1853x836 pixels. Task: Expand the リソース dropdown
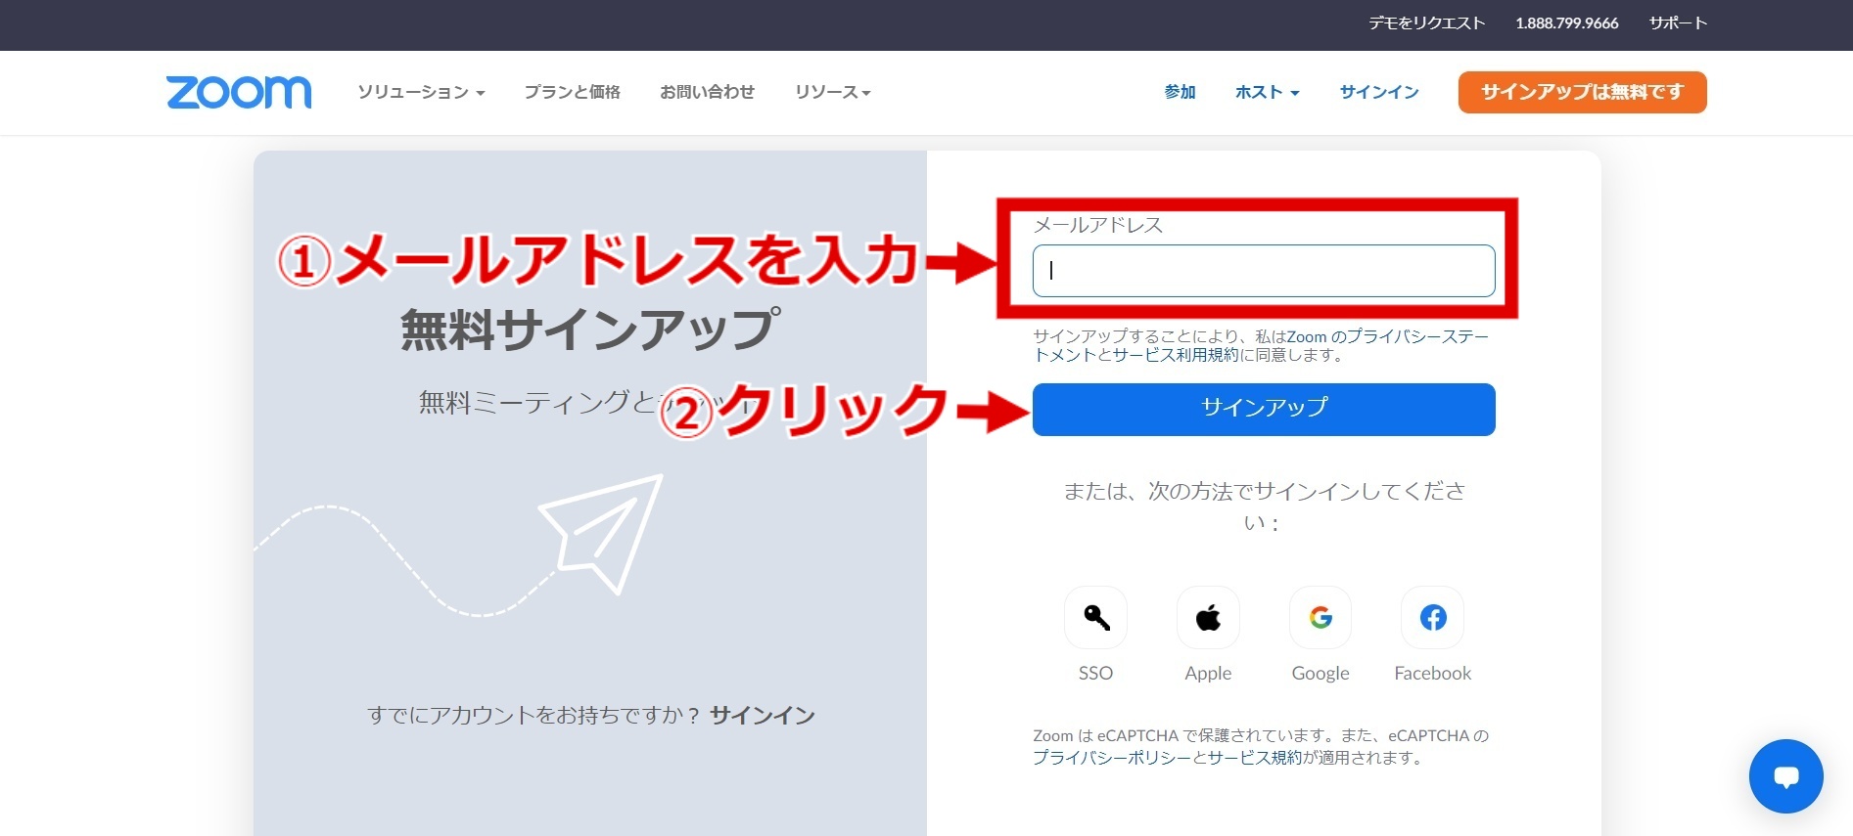833,92
